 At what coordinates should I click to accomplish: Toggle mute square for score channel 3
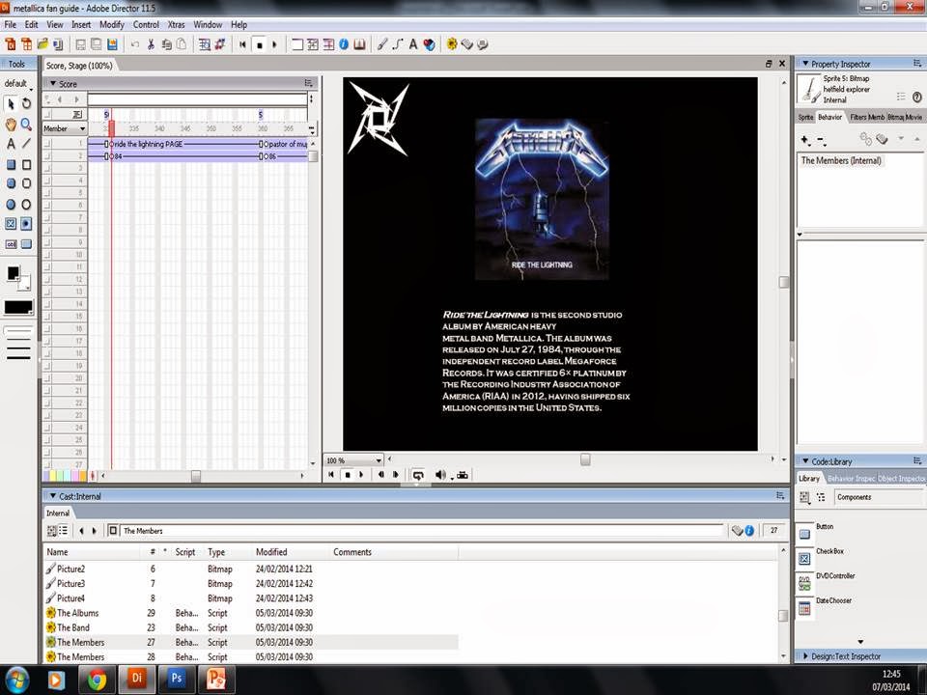(x=47, y=168)
